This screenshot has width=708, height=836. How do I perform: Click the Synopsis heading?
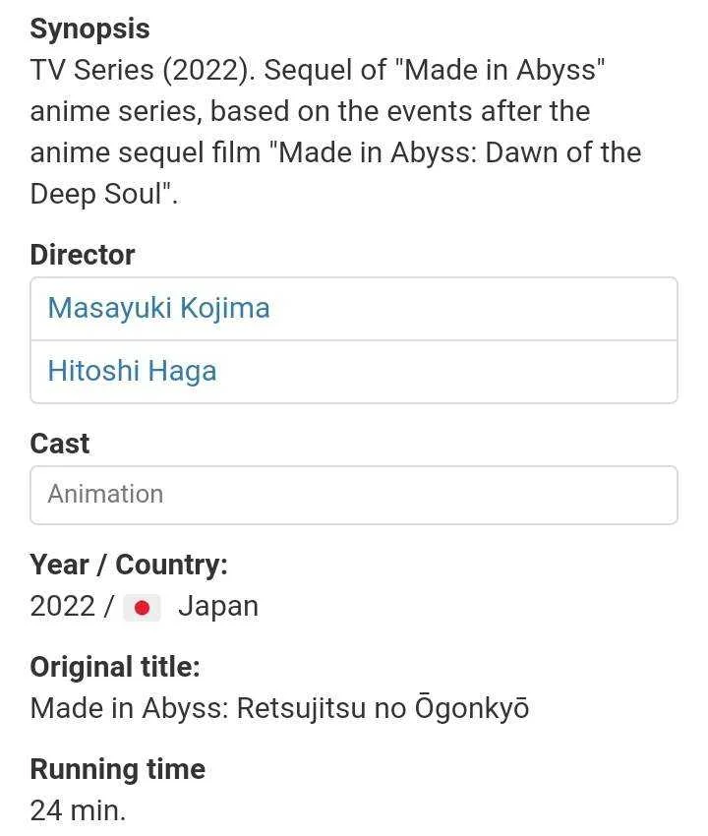[90, 30]
